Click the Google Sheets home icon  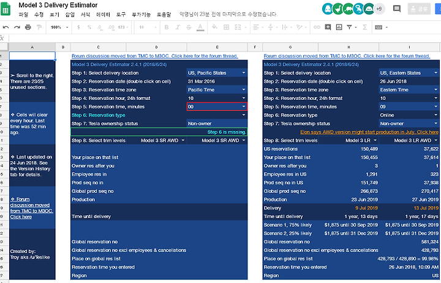pos(6,9)
